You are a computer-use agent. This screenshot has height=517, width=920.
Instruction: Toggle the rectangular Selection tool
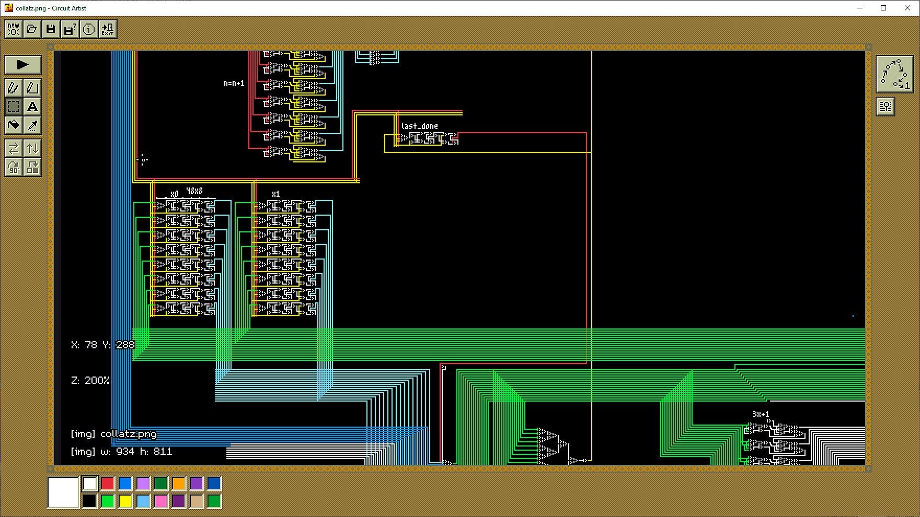tap(14, 107)
